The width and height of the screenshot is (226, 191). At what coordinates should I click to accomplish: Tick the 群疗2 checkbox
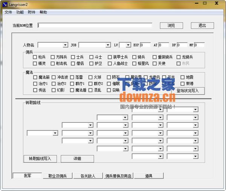click(90, 84)
